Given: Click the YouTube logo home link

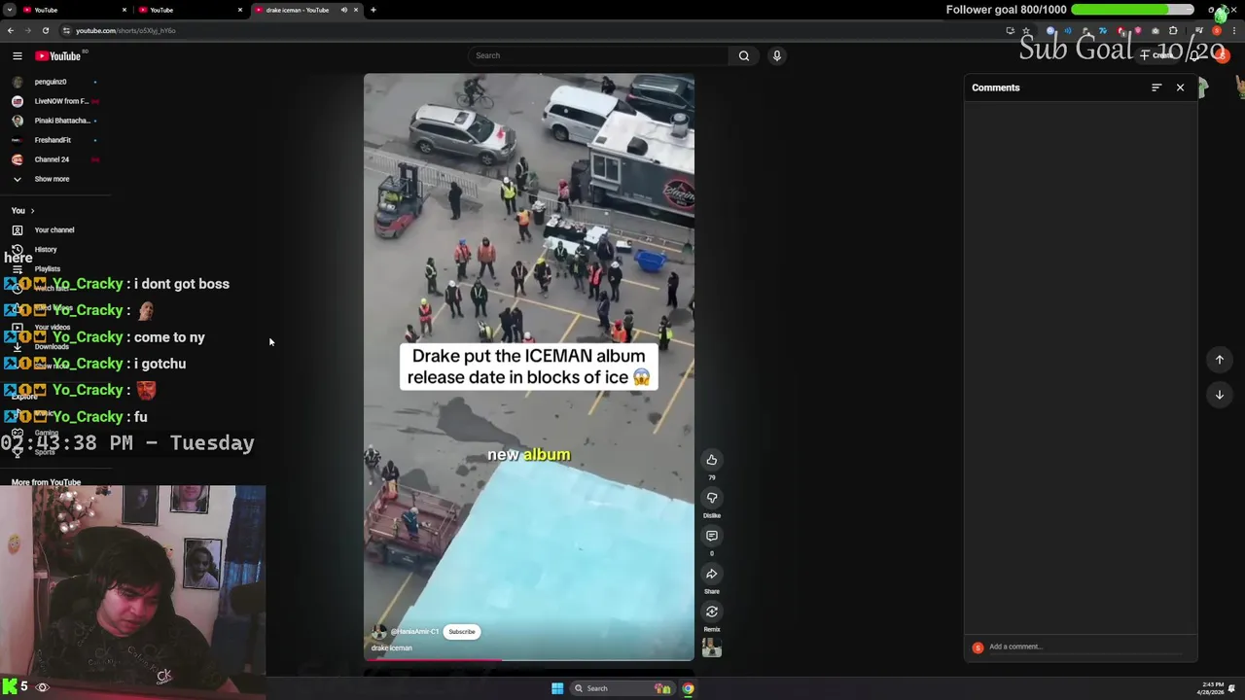Looking at the screenshot, I should pyautogui.click(x=57, y=56).
